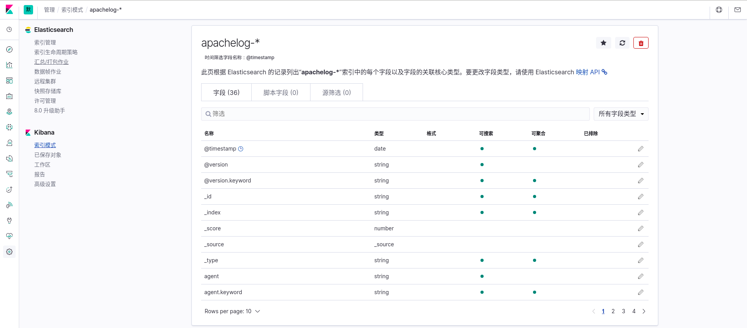Viewport: 747px width, 328px height.
Task: Open Dashboard icon in sidebar
Action: tap(9, 81)
